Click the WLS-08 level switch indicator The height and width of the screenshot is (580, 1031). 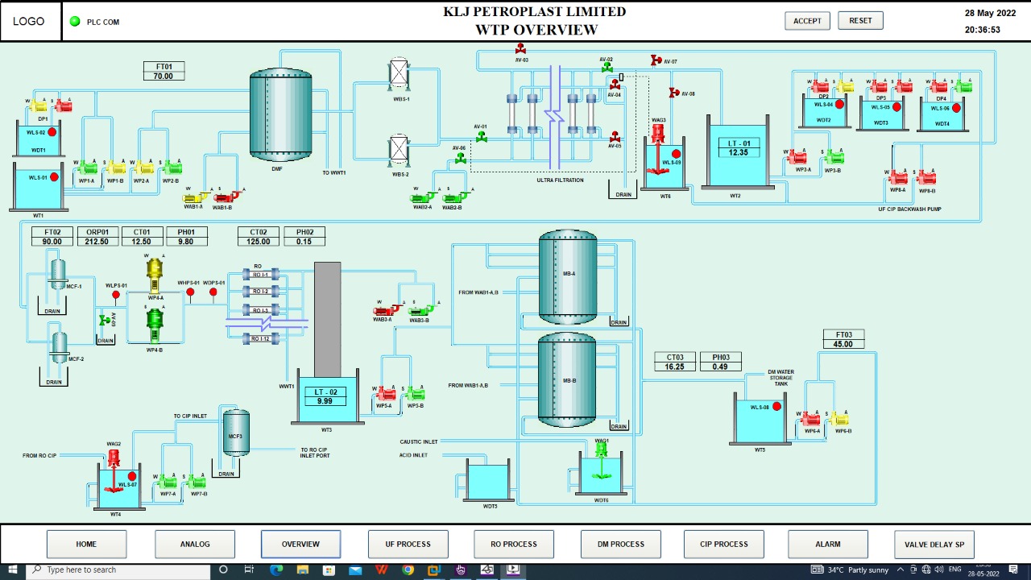click(777, 407)
